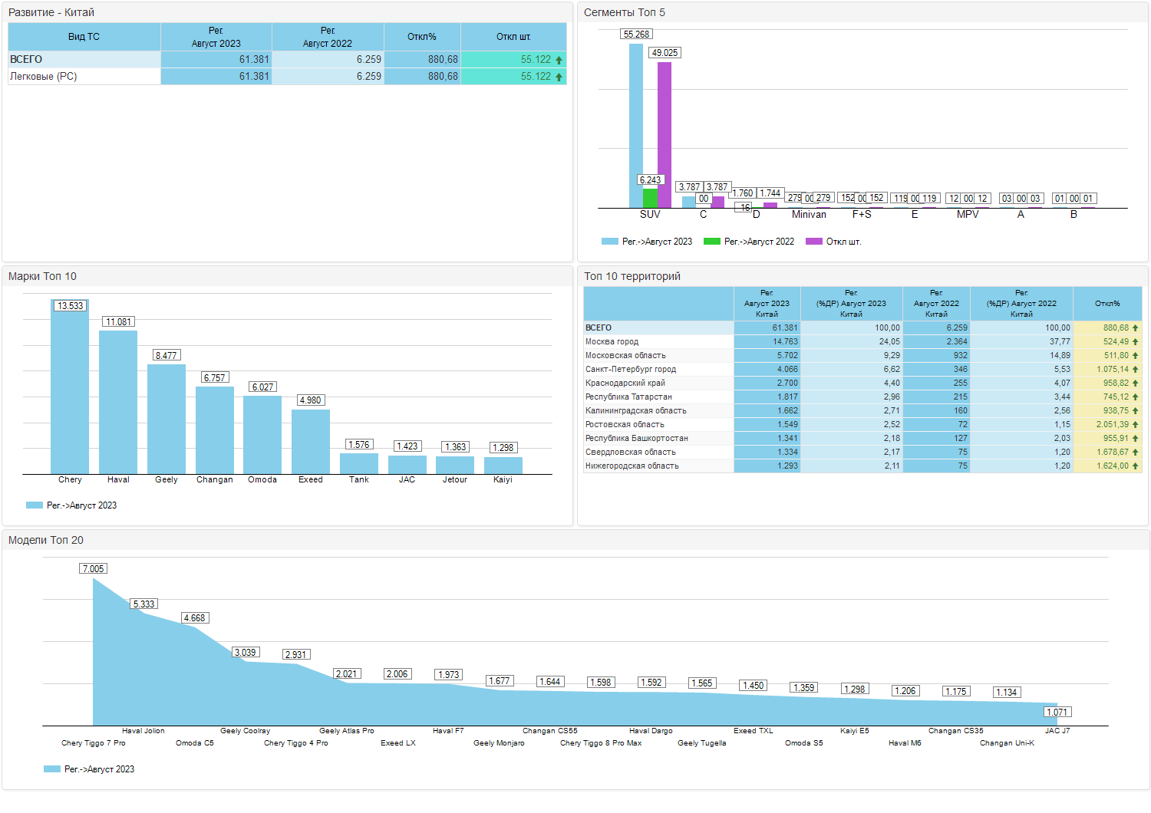Click the Kaiyi bar labeled 1.298

tap(503, 466)
